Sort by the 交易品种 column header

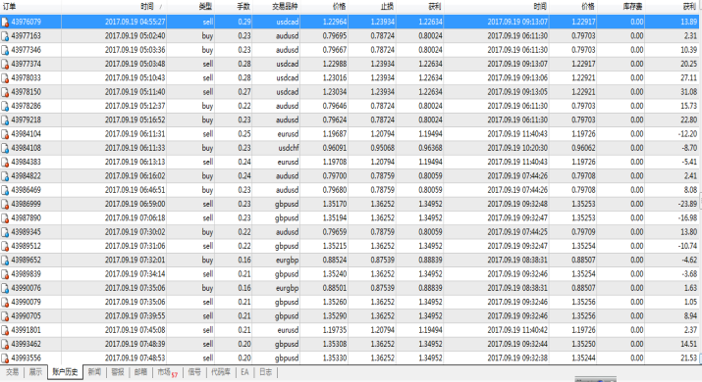pyautogui.click(x=285, y=6)
